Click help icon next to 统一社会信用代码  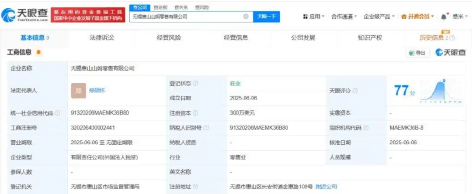click(x=58, y=113)
